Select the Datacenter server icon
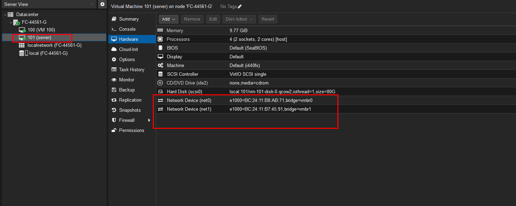516x206 pixels. [x=10, y=15]
